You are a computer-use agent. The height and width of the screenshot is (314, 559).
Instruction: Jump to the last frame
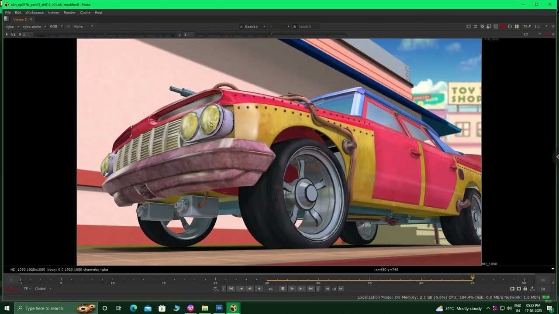[311, 289]
